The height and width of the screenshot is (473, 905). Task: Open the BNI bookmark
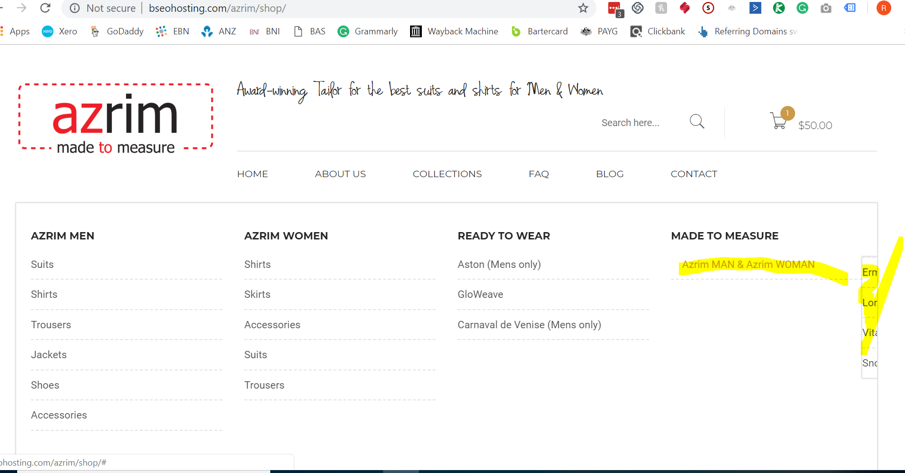(x=264, y=31)
